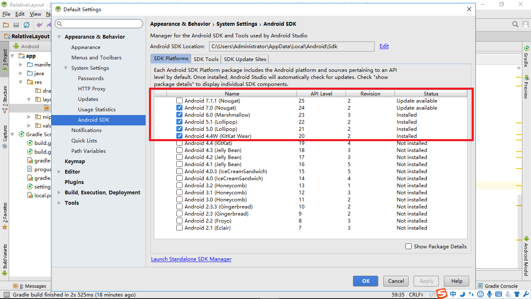Uncheck the Android 7.0 (Nougat) checkbox

click(x=179, y=108)
